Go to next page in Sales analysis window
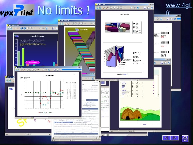193x145 pixels. (x=118, y=8)
